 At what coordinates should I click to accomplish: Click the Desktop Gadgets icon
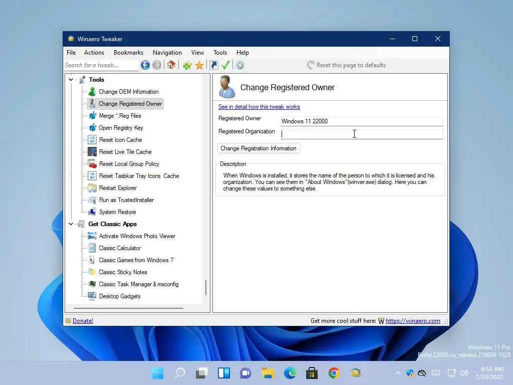click(92, 296)
